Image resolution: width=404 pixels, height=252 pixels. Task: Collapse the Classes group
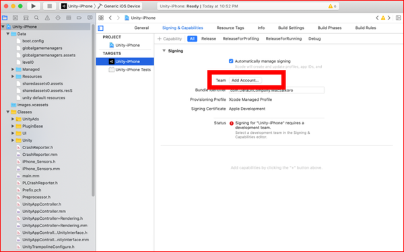[8, 112]
